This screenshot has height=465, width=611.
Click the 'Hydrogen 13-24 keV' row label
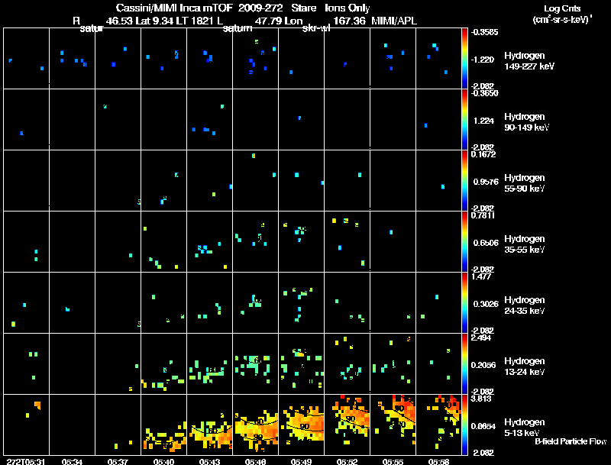(525, 367)
